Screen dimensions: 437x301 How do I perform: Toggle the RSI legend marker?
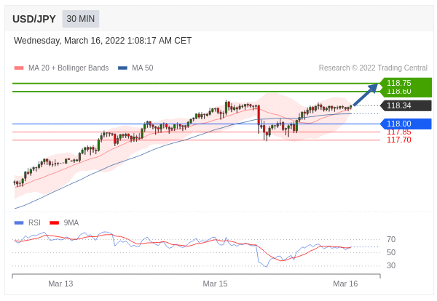19,222
